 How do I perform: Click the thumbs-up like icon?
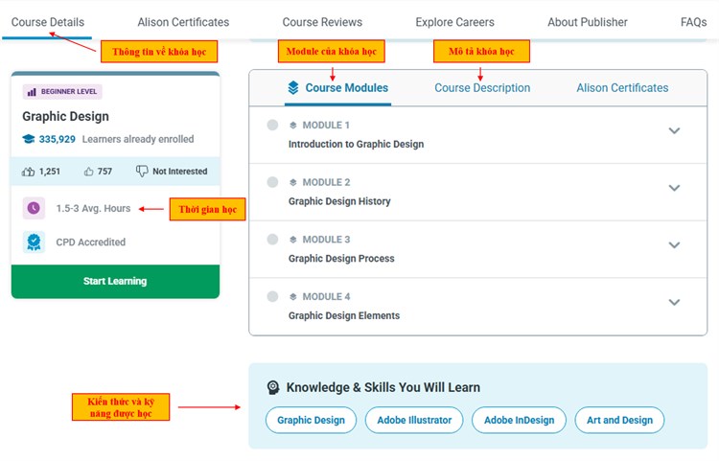(89, 172)
